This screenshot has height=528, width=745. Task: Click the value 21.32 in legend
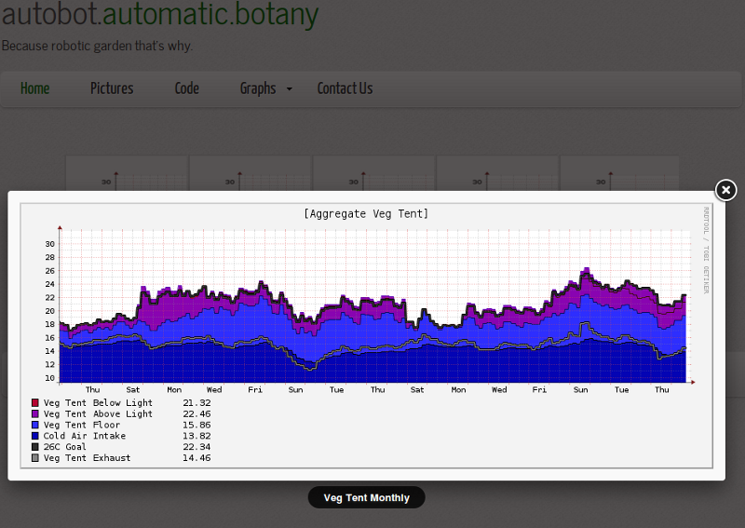tap(196, 403)
